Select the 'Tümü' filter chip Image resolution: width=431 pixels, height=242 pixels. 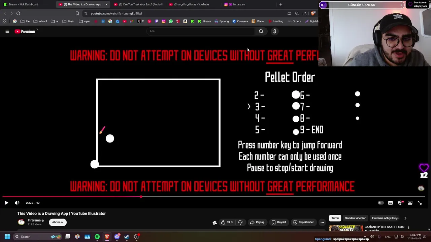[x=335, y=218]
